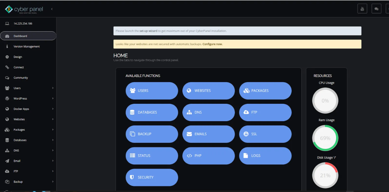
Task: Click the Connect link icon in sidebar
Action: click(7, 67)
